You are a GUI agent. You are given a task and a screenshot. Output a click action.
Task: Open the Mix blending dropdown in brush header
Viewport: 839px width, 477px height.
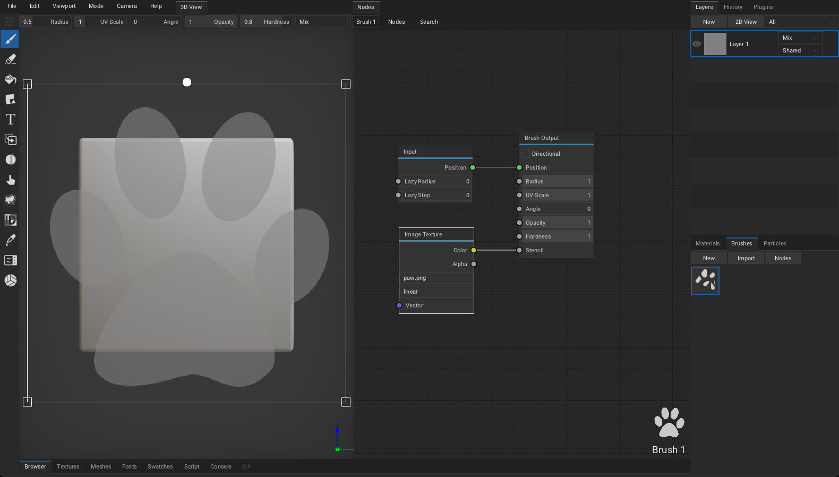tap(321, 22)
